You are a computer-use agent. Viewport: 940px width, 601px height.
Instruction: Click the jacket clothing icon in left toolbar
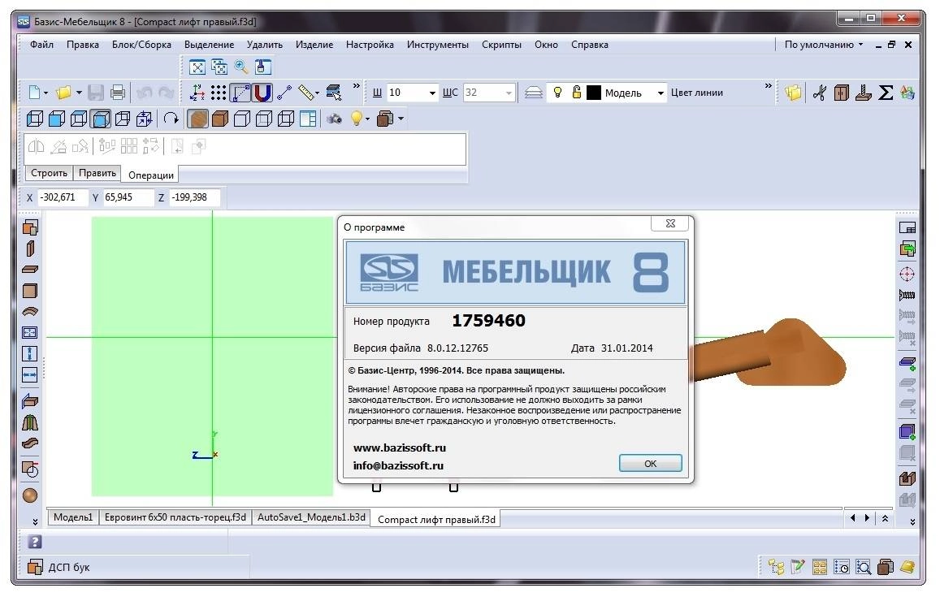click(x=30, y=423)
